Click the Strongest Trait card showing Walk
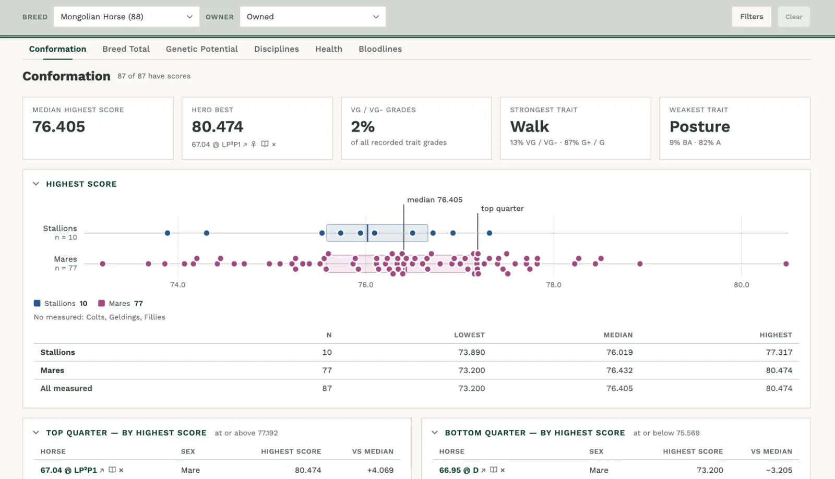Viewport: 835px width, 479px height. pyautogui.click(x=575, y=128)
